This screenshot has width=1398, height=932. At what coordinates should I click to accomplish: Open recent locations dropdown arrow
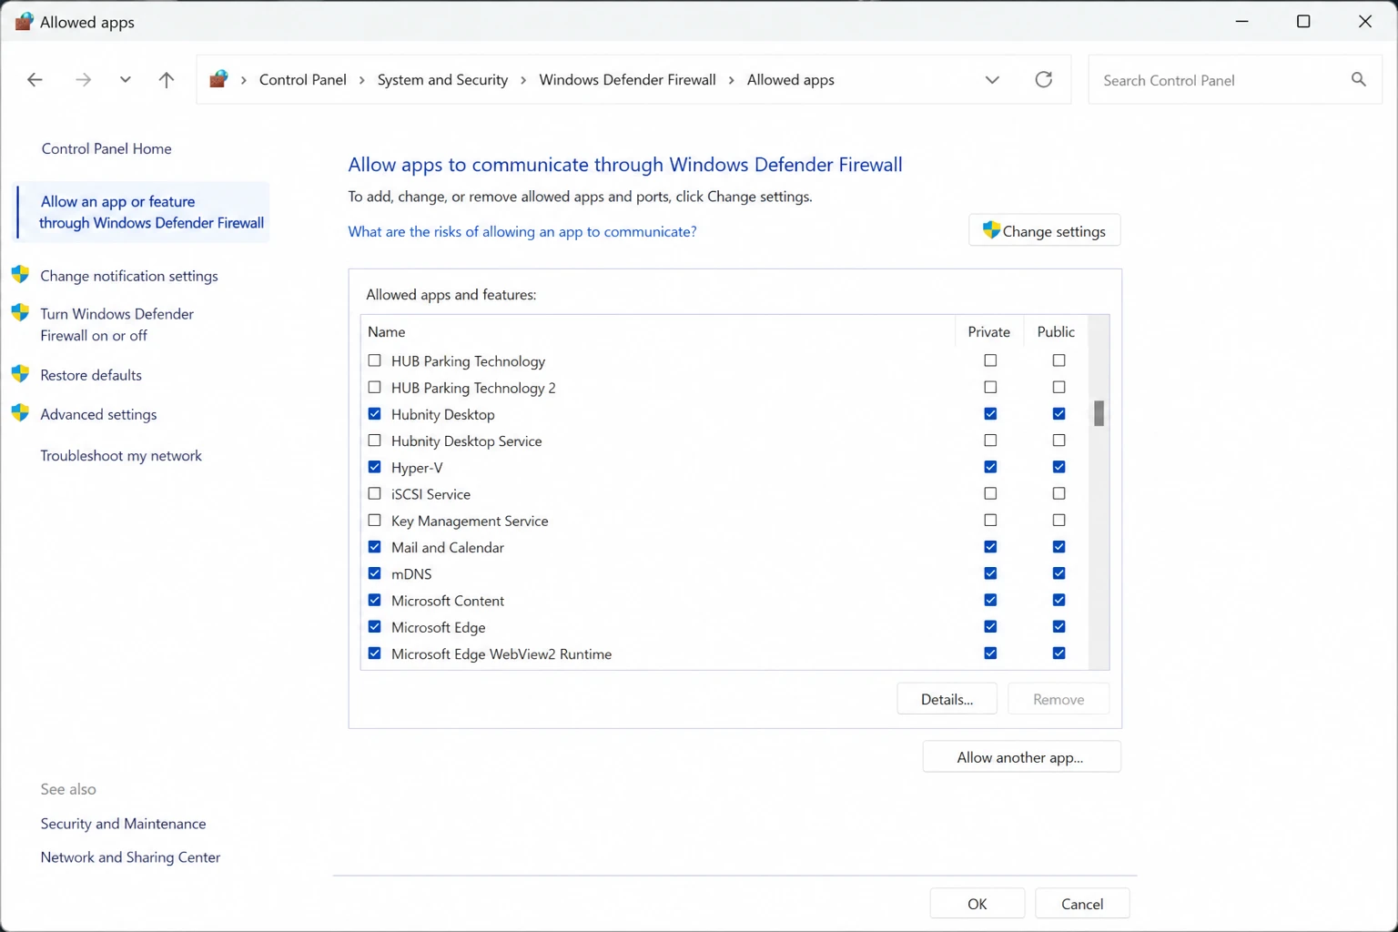125,80
